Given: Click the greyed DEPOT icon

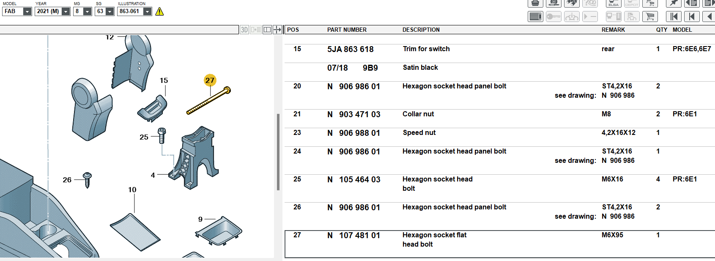Looking at the screenshot, I should coord(632,3).
